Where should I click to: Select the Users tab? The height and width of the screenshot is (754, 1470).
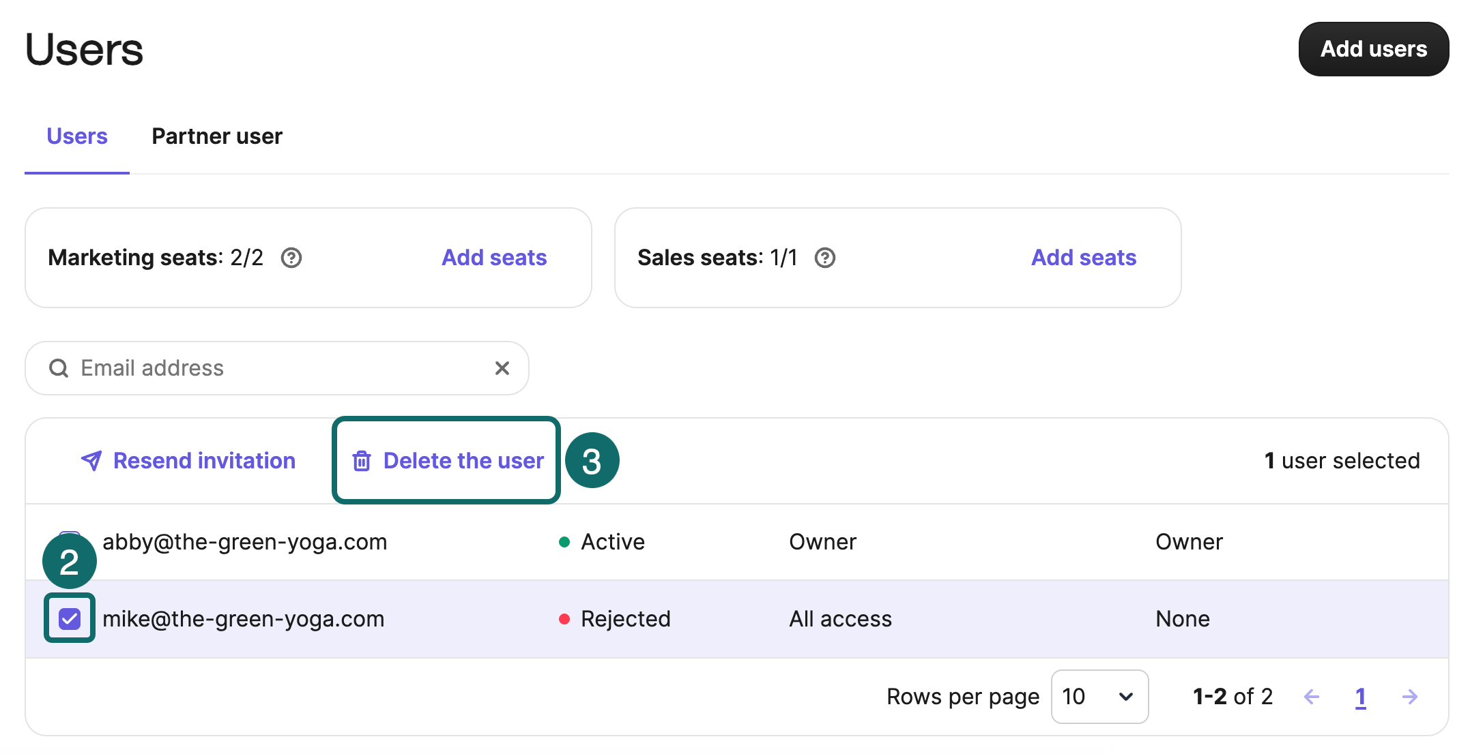coord(77,136)
